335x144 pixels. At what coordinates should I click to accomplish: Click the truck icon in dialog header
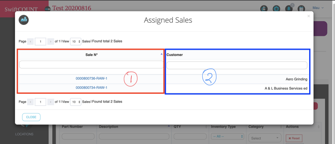(x=24, y=20)
